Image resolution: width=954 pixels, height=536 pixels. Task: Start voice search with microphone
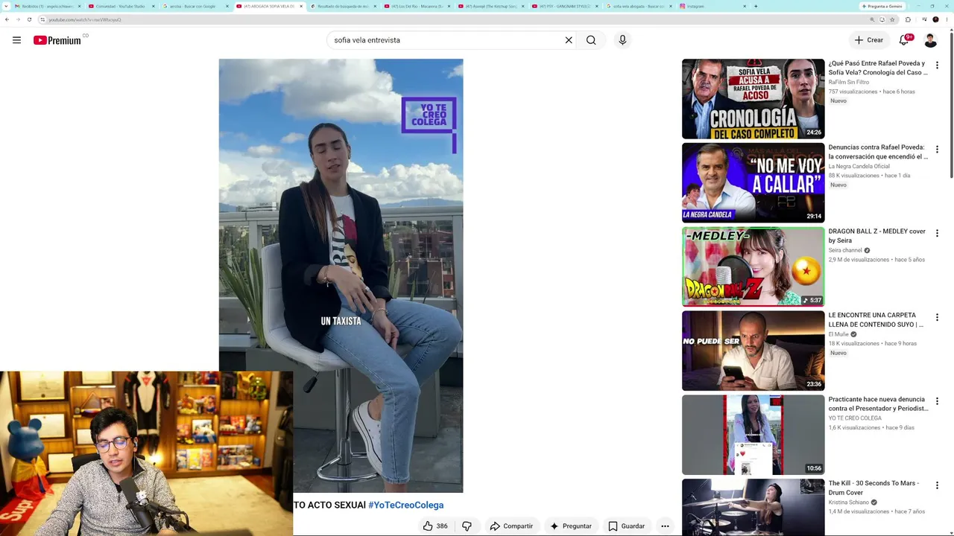(x=622, y=40)
